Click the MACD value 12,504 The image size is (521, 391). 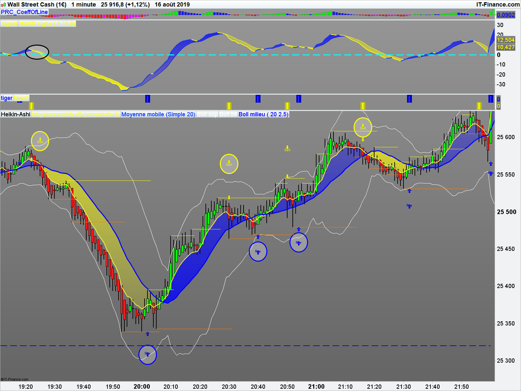(506, 40)
